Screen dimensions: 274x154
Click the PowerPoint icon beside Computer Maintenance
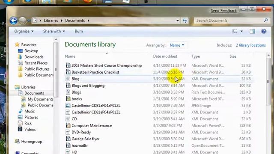(x=68, y=125)
